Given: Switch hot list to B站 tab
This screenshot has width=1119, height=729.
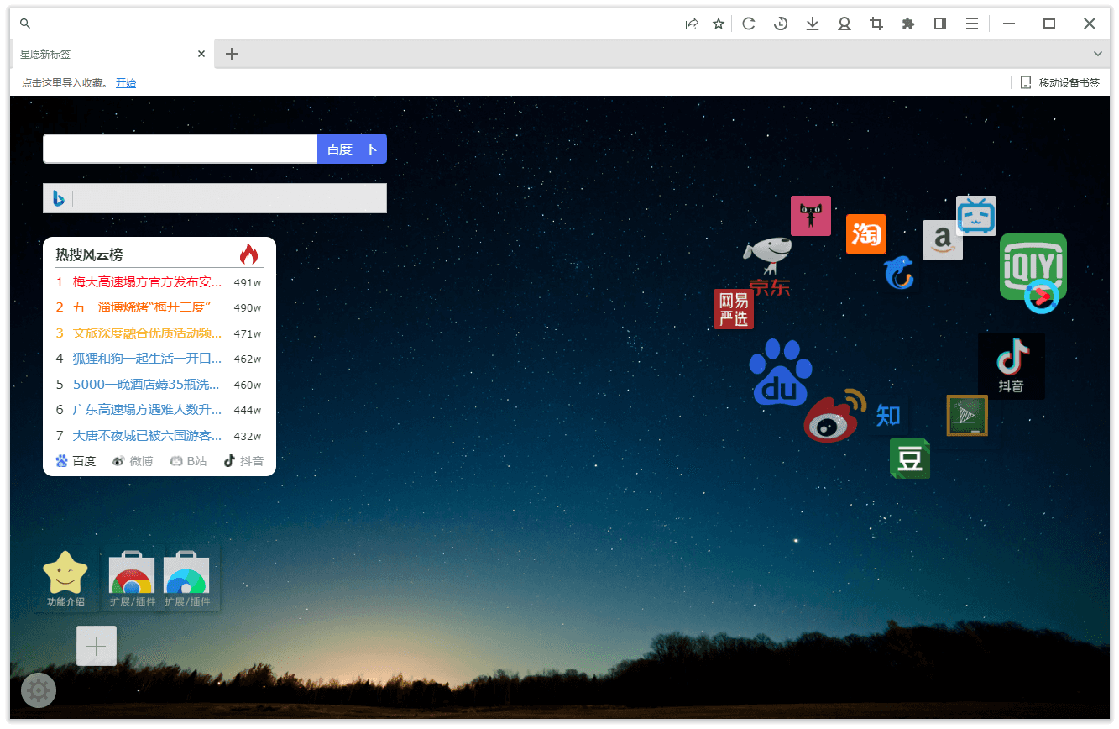Looking at the screenshot, I should (x=189, y=461).
